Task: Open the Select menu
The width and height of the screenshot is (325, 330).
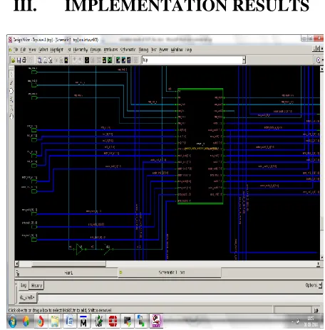Action: click(x=43, y=50)
